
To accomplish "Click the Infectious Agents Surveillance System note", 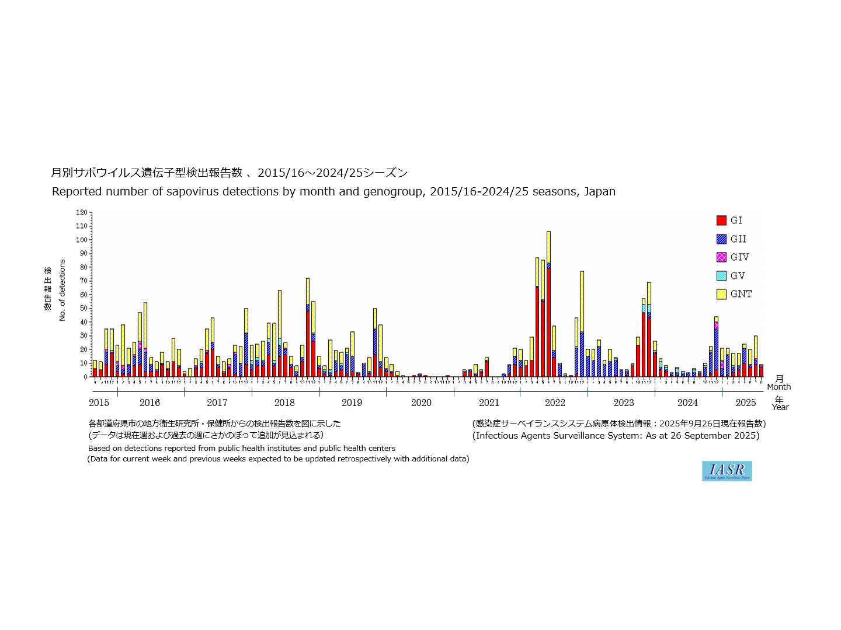I will click(616, 436).
